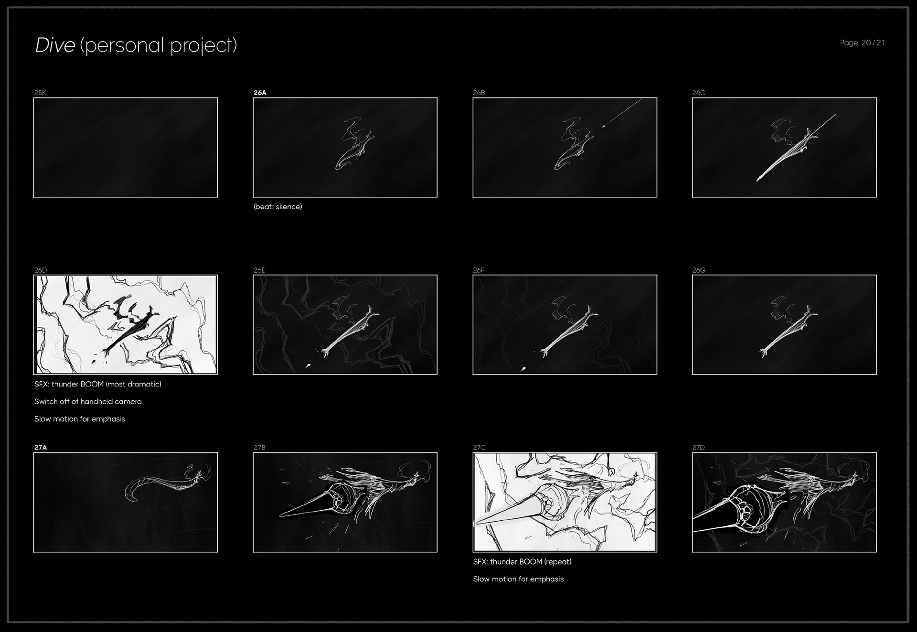The height and width of the screenshot is (632, 917).
Task: Click 'SFX: thunder BOOM (most dramatic)' note
Action: (98, 384)
